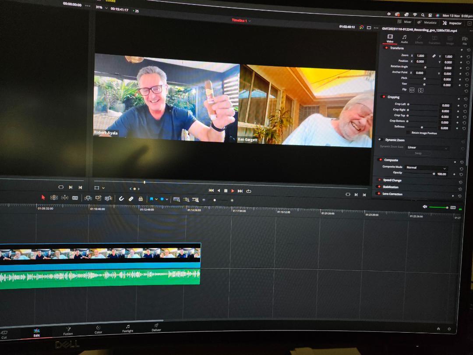Click the Flip Vertical button

pyautogui.click(x=420, y=90)
